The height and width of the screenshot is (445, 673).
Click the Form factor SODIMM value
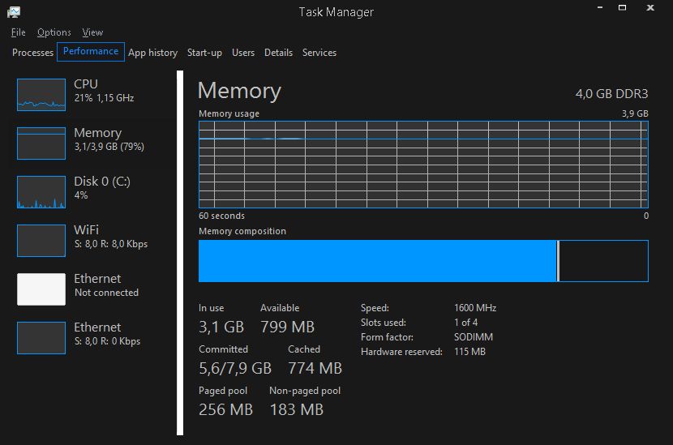[474, 337]
